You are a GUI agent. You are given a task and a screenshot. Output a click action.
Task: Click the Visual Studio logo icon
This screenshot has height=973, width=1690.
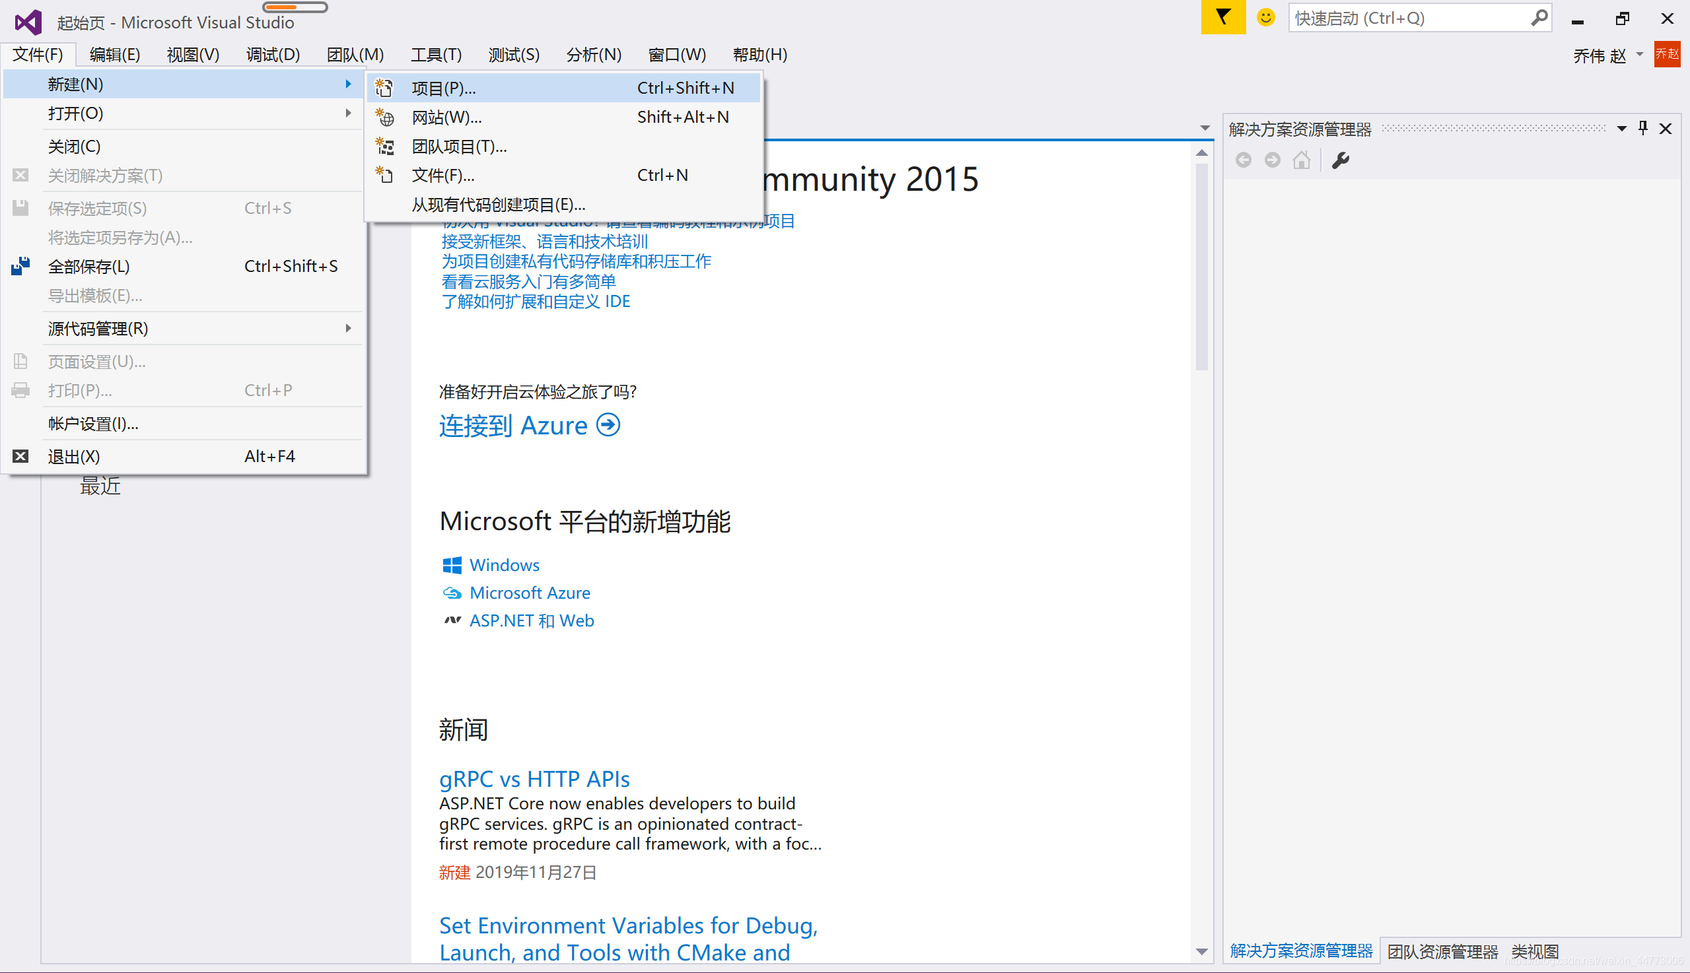[28, 22]
